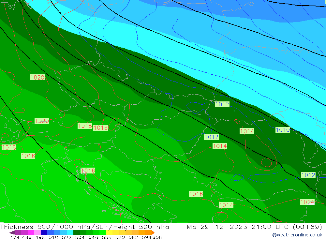Click the purple left arrow end of legend
The height and width of the screenshot is (239, 326).
(x=12, y=232)
